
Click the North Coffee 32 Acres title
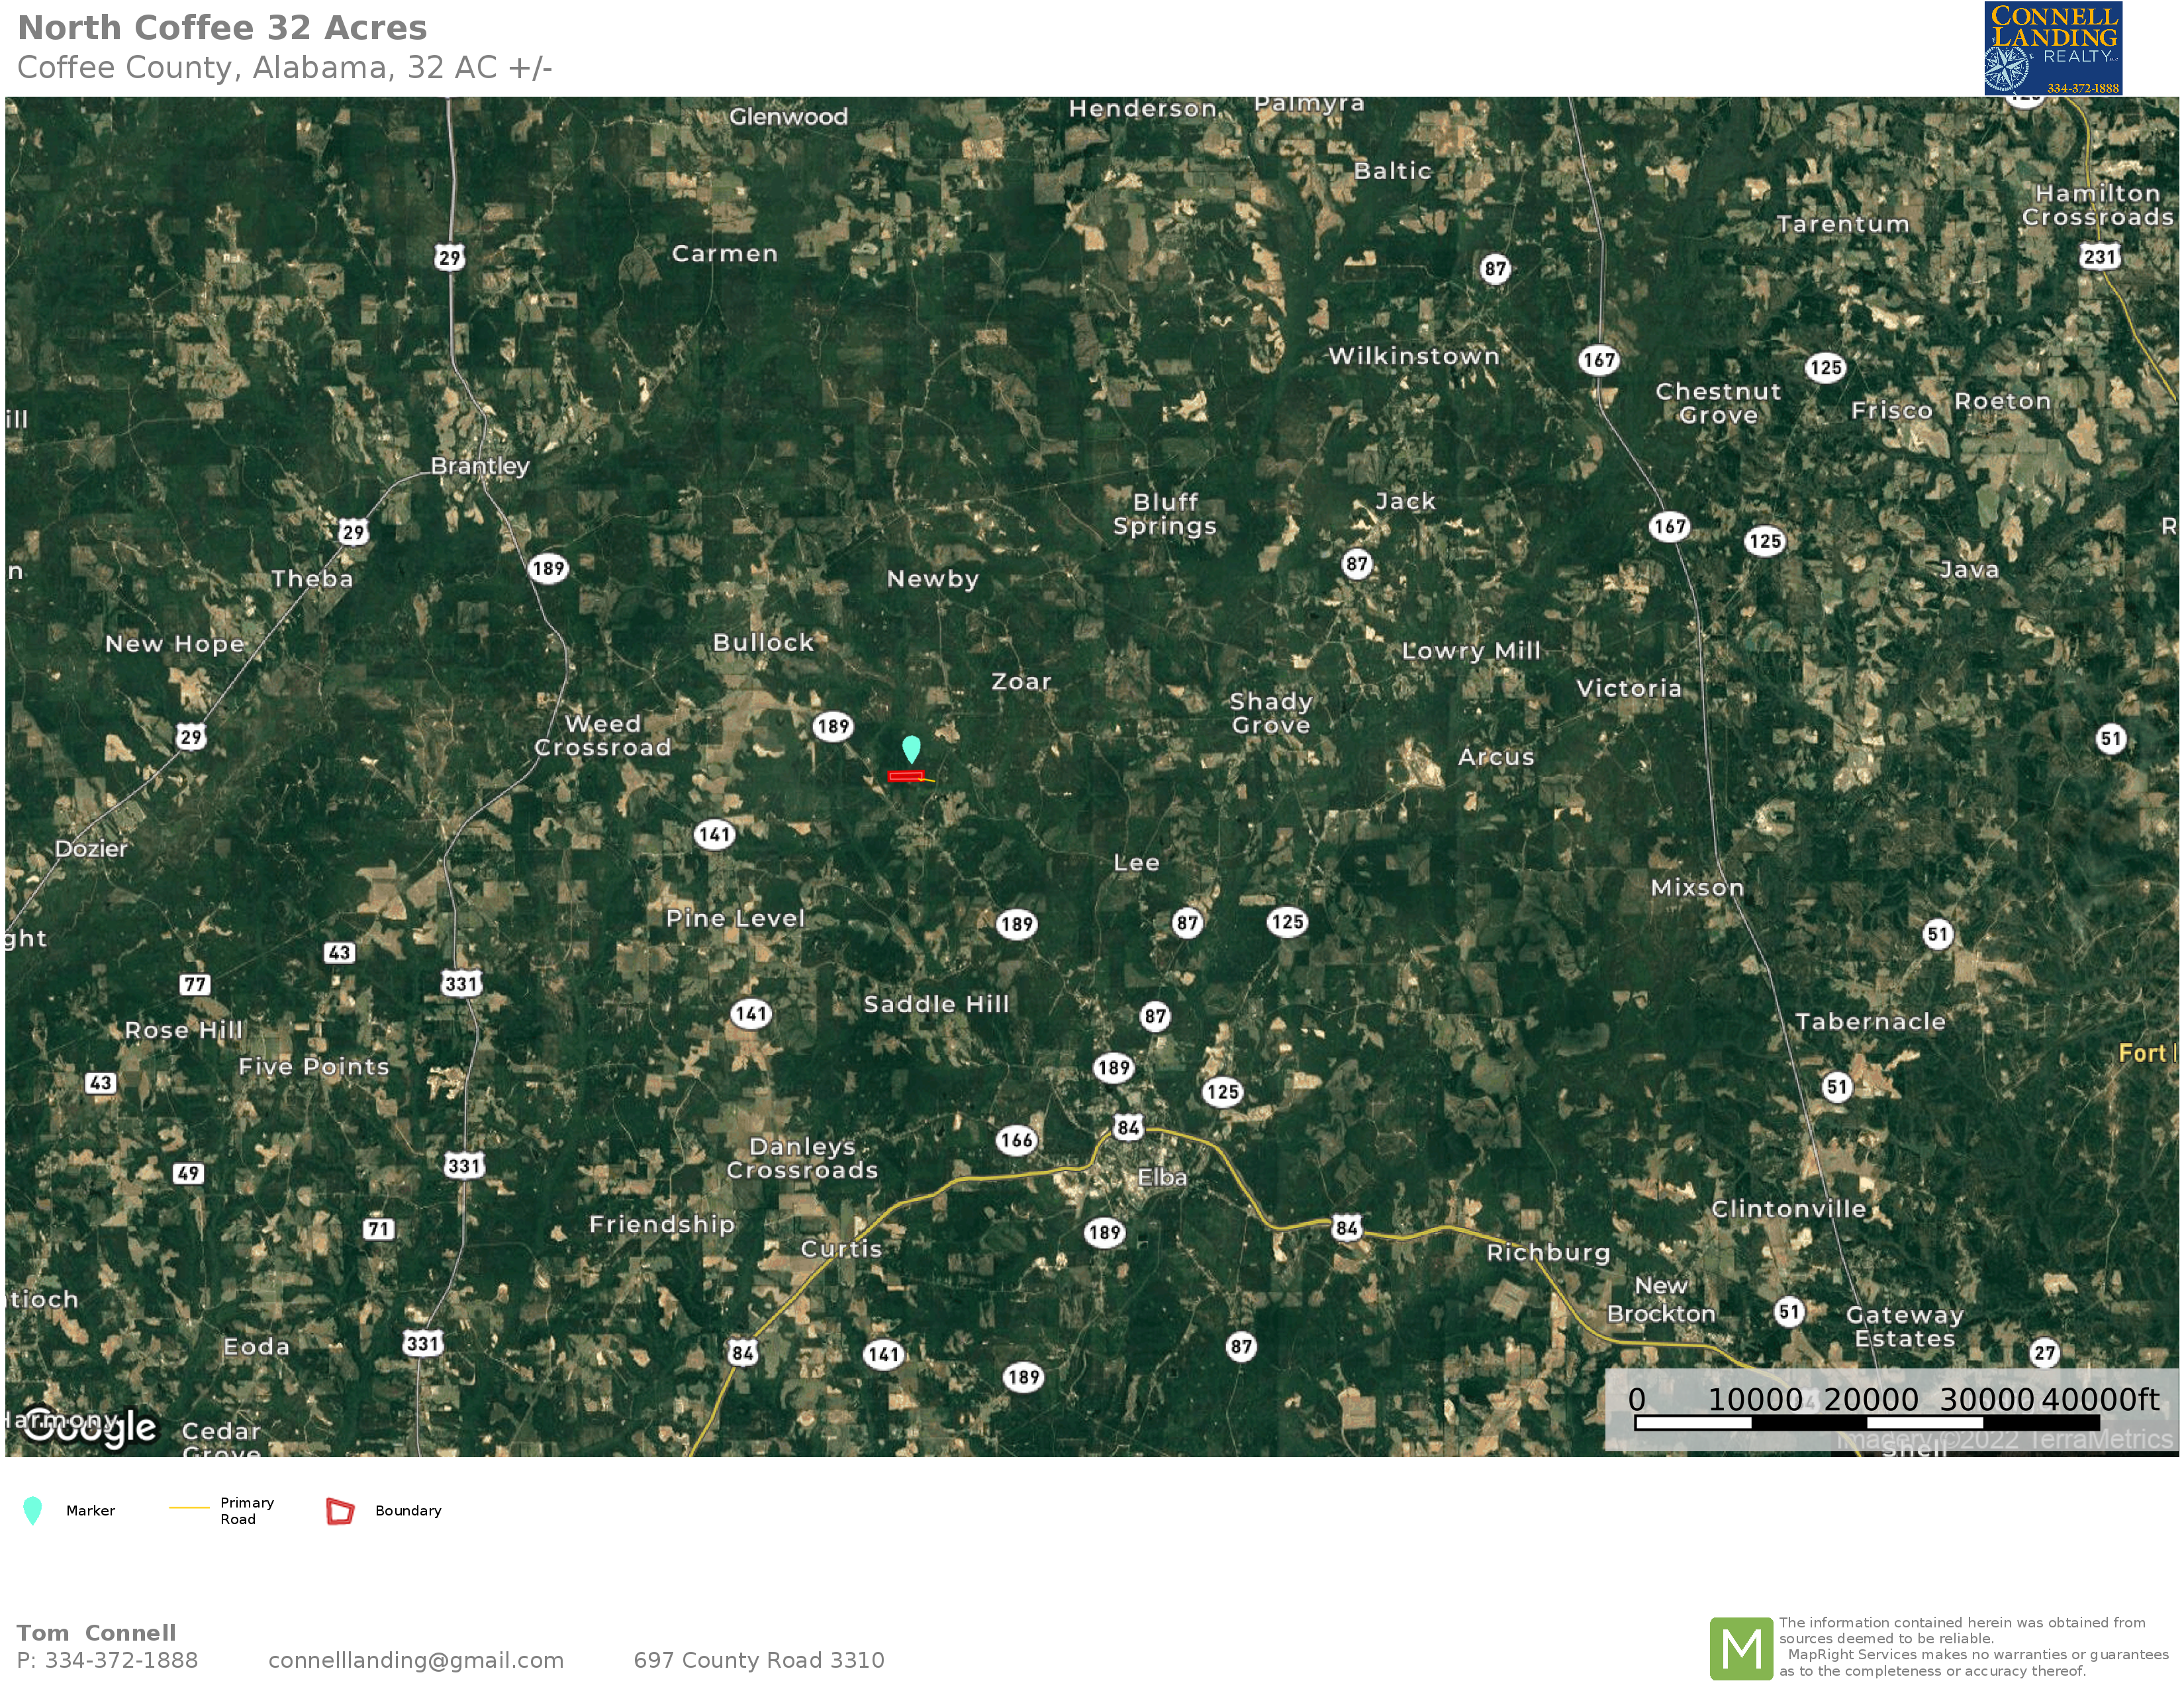pyautogui.click(x=222, y=28)
